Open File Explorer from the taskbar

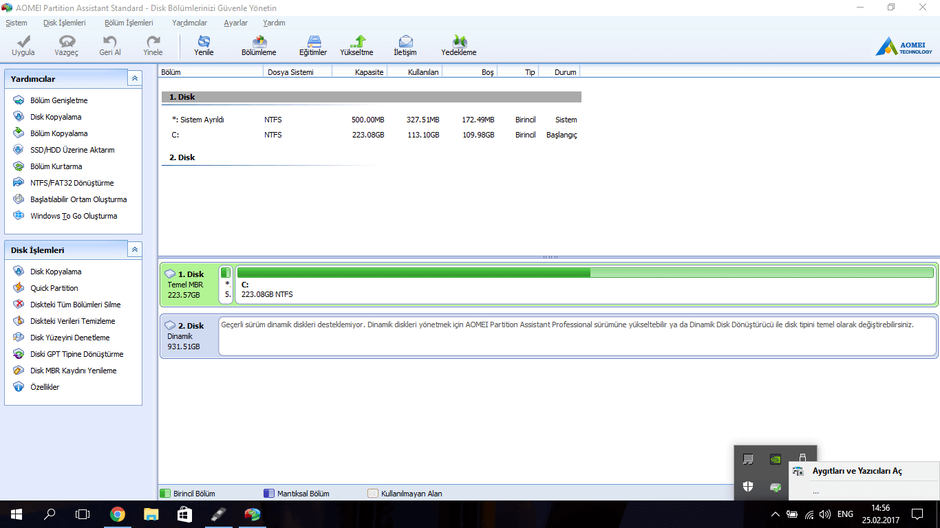(x=151, y=514)
